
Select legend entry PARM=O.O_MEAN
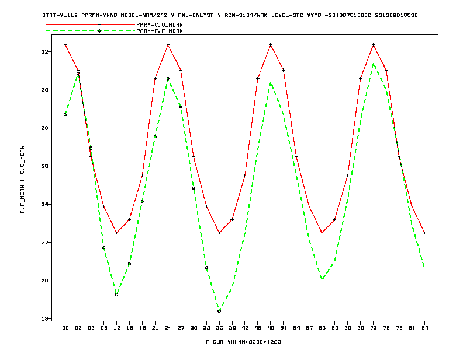(x=160, y=24)
